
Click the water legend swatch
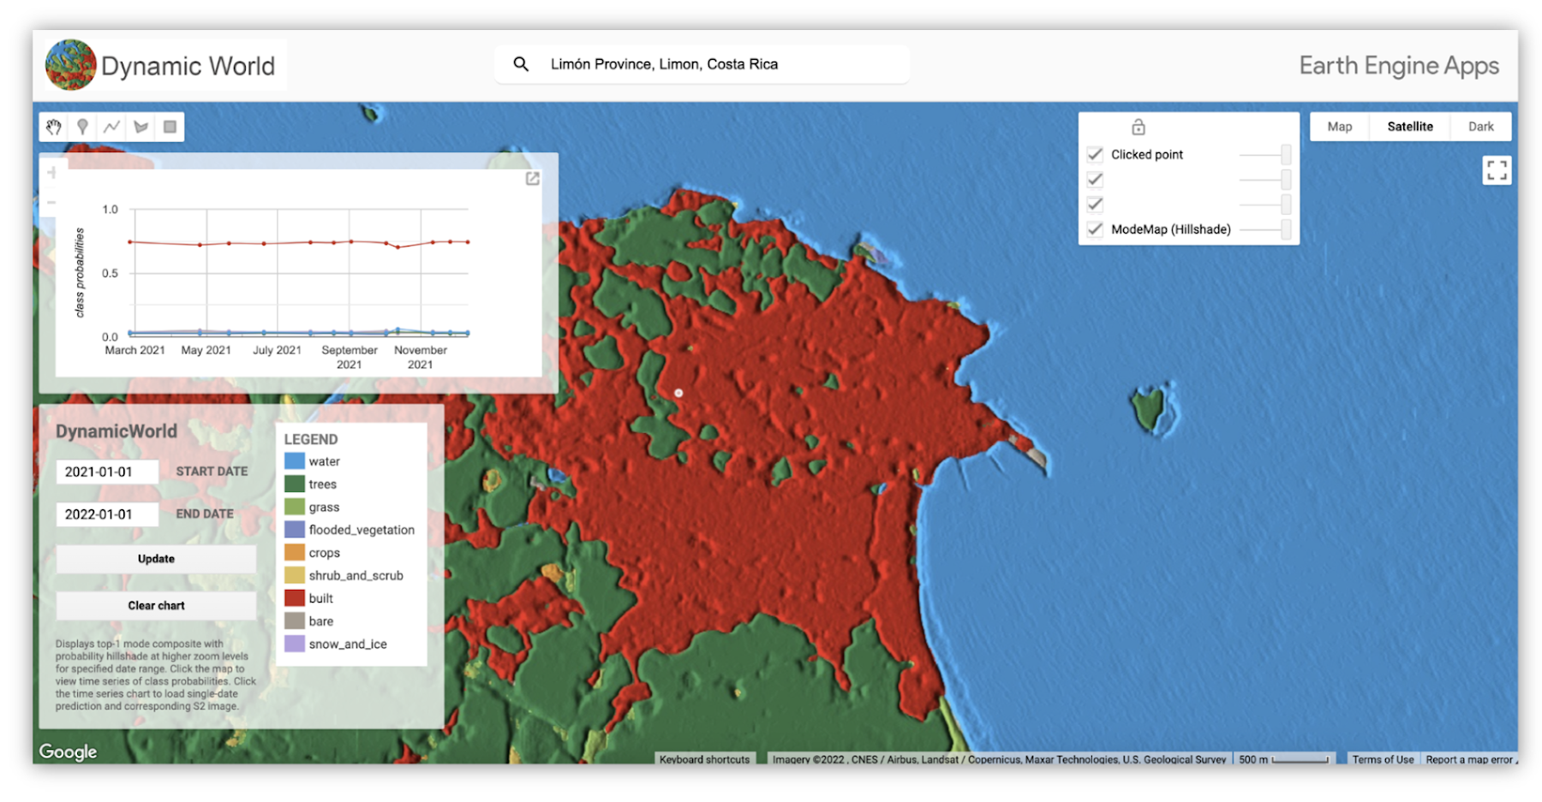295,460
